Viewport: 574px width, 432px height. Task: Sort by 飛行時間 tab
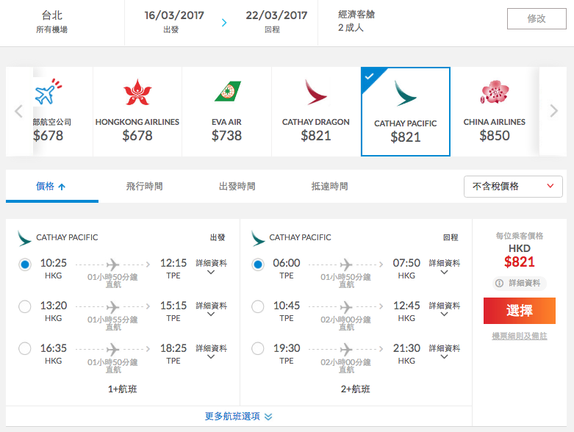[144, 186]
